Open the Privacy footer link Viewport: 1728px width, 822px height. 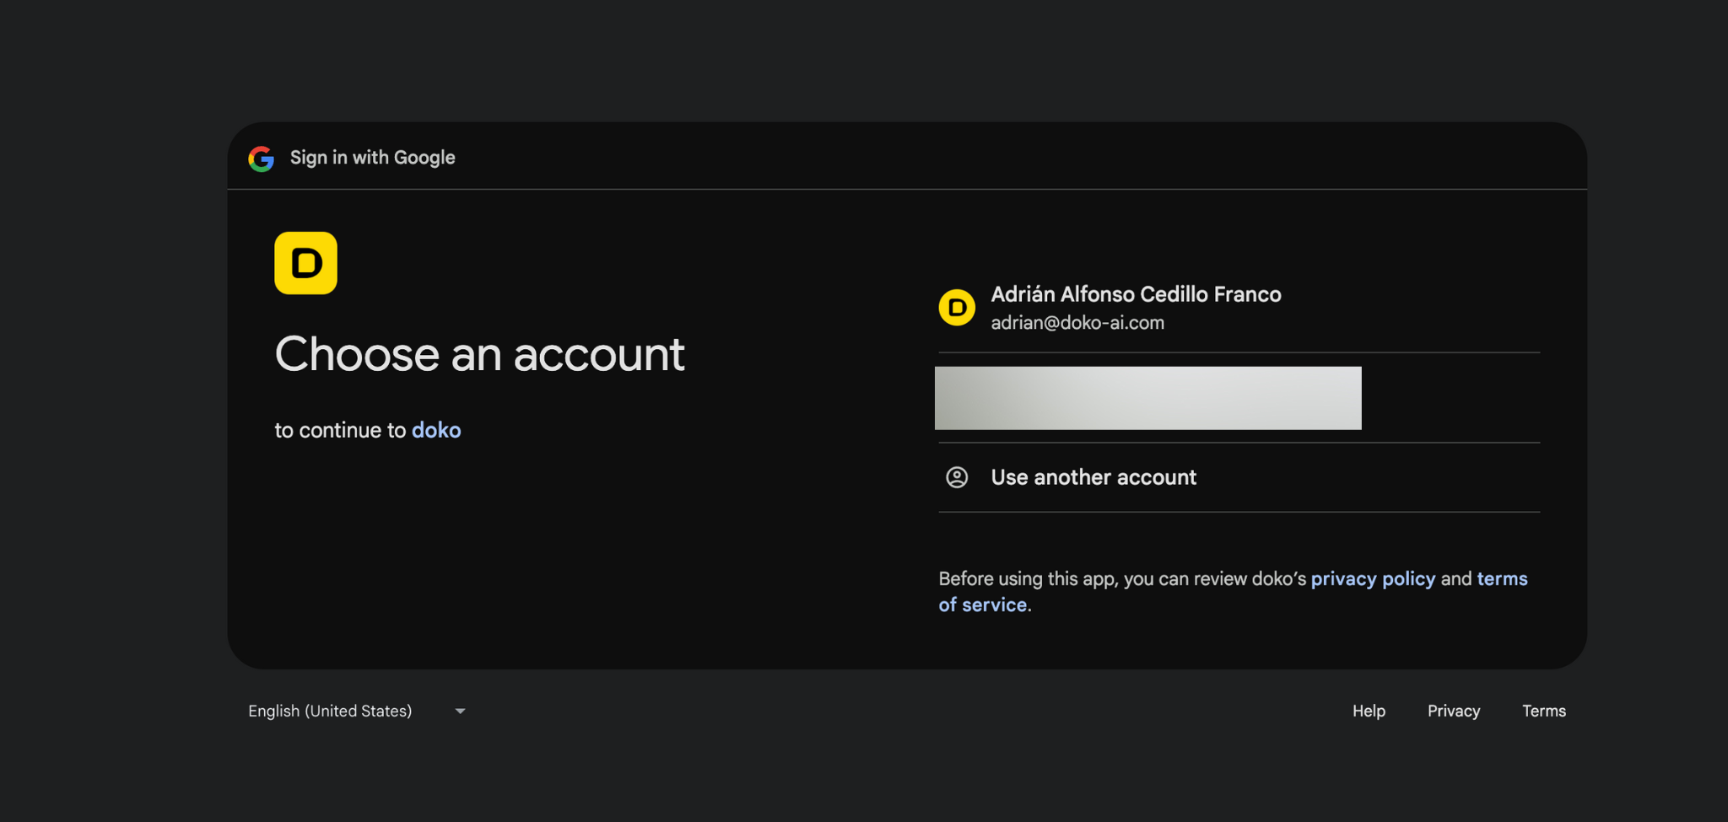(1454, 711)
